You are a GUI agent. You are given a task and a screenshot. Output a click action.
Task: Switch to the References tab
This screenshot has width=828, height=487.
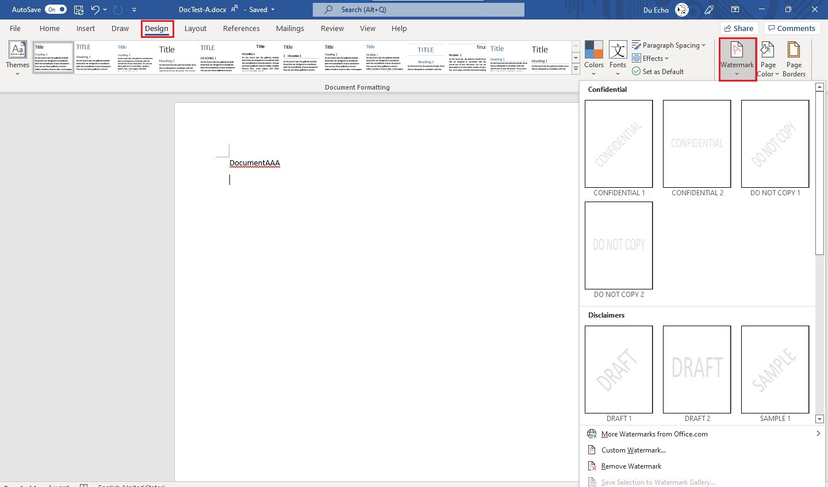coord(241,28)
